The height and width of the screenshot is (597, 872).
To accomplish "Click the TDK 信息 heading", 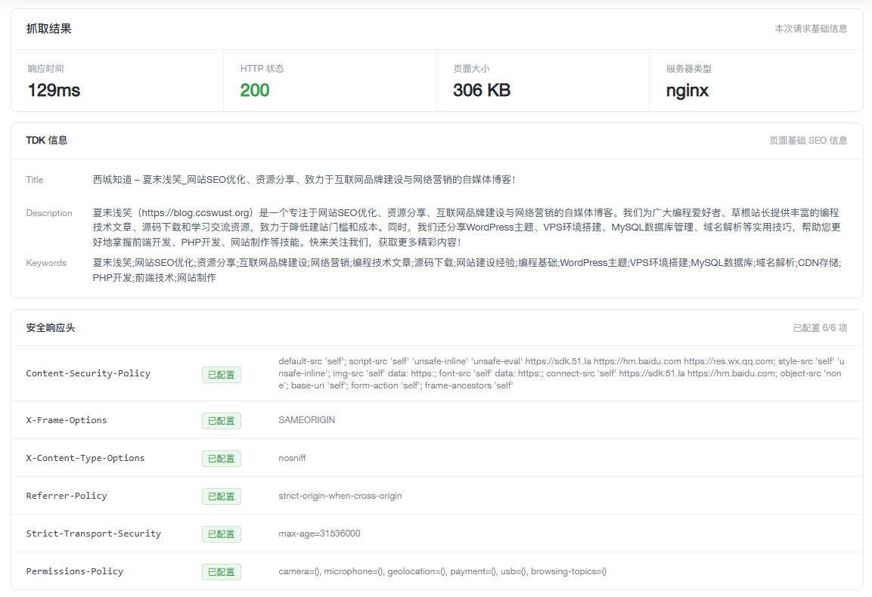I will coord(47,140).
